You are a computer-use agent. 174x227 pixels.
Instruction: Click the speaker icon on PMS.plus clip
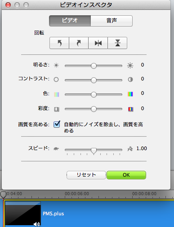(x=36, y=224)
